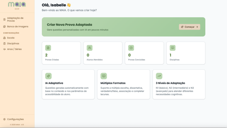Click the waving hand emoji in greeting

[69, 5]
